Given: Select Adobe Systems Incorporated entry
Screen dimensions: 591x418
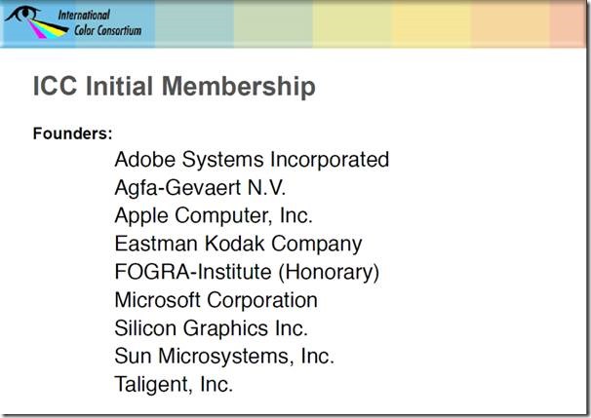Looking at the screenshot, I should [252, 160].
